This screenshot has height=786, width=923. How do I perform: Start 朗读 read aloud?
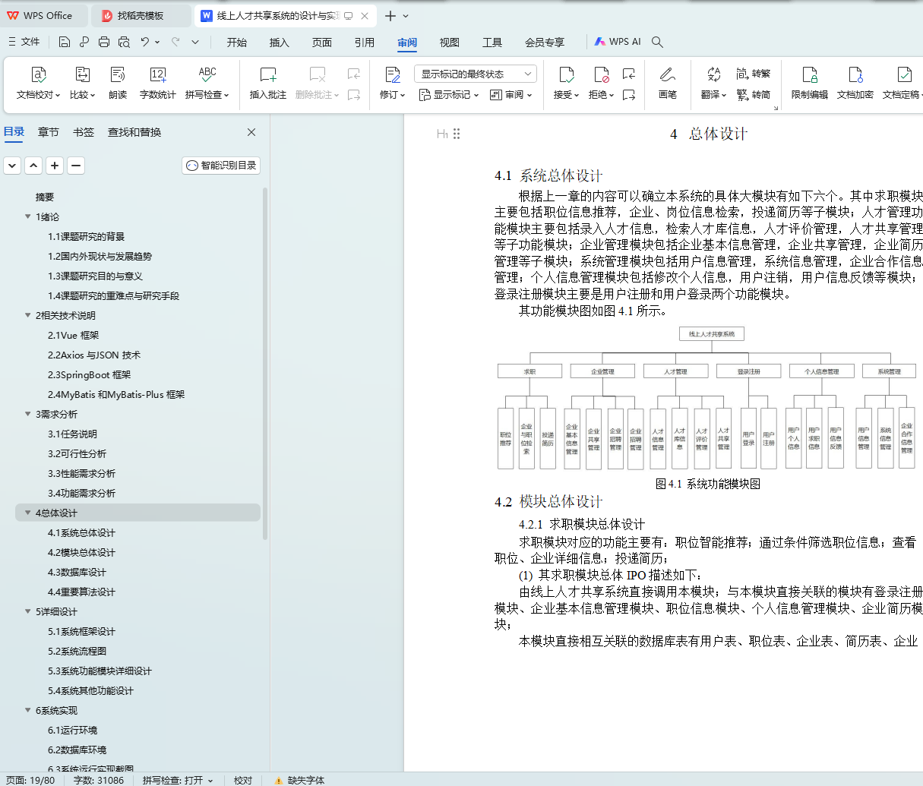pos(118,83)
